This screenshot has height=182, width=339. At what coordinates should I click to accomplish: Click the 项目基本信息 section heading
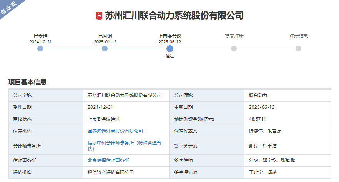[x=27, y=82]
